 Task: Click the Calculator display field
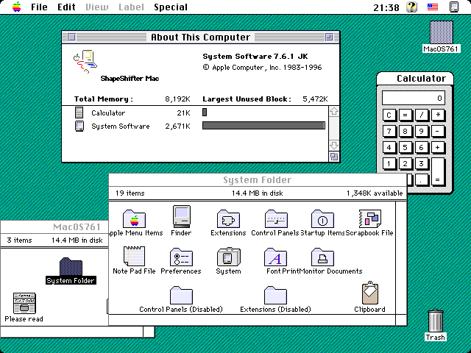click(414, 98)
